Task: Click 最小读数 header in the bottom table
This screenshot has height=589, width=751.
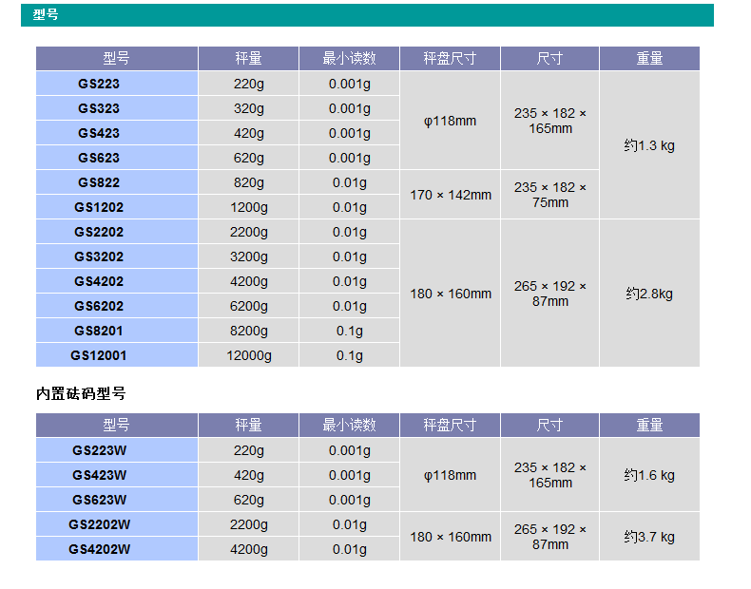Action: click(349, 425)
